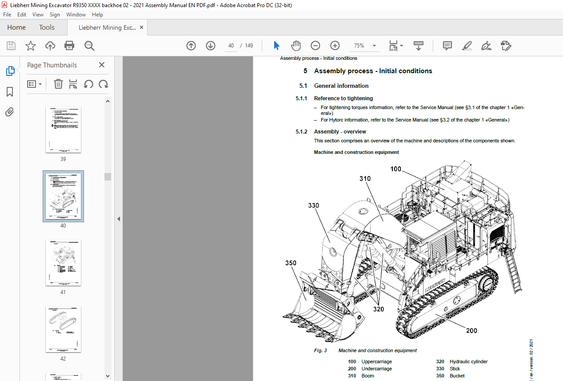
Task: Go to the previous page with up arrow
Action: [x=191, y=46]
